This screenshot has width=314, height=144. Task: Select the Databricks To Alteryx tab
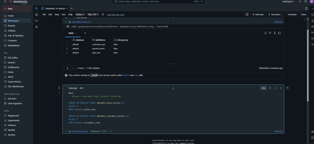[55, 9]
